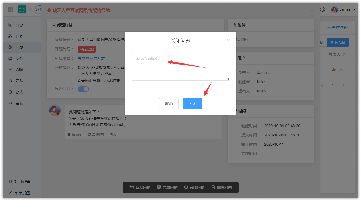Screen dimensions: 361x201
Task: Collapse the sidebar with 菜单折叠
Action: [22, 193]
